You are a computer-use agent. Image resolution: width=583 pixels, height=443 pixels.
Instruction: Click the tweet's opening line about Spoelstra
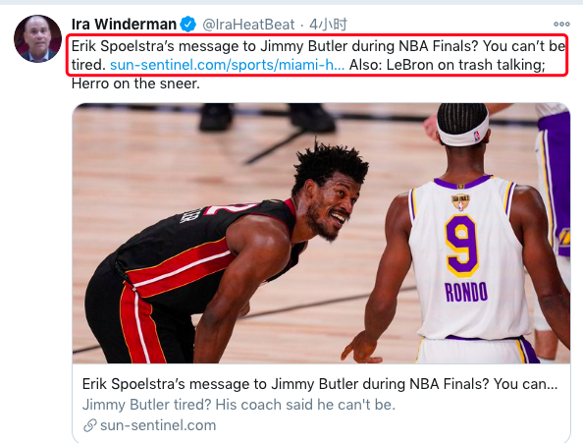[318, 46]
